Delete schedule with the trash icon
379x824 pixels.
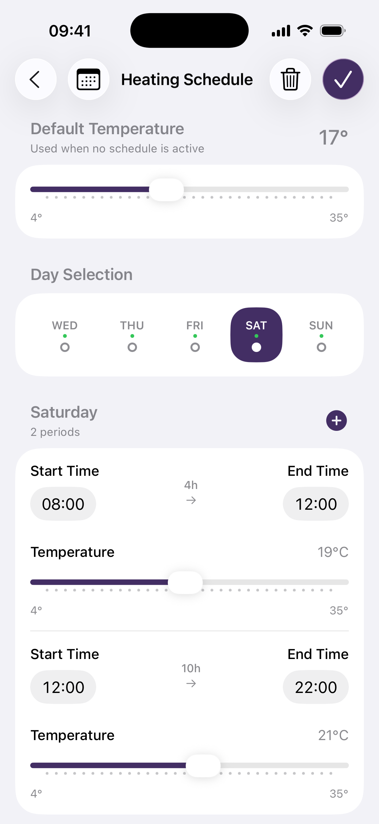tap(290, 79)
